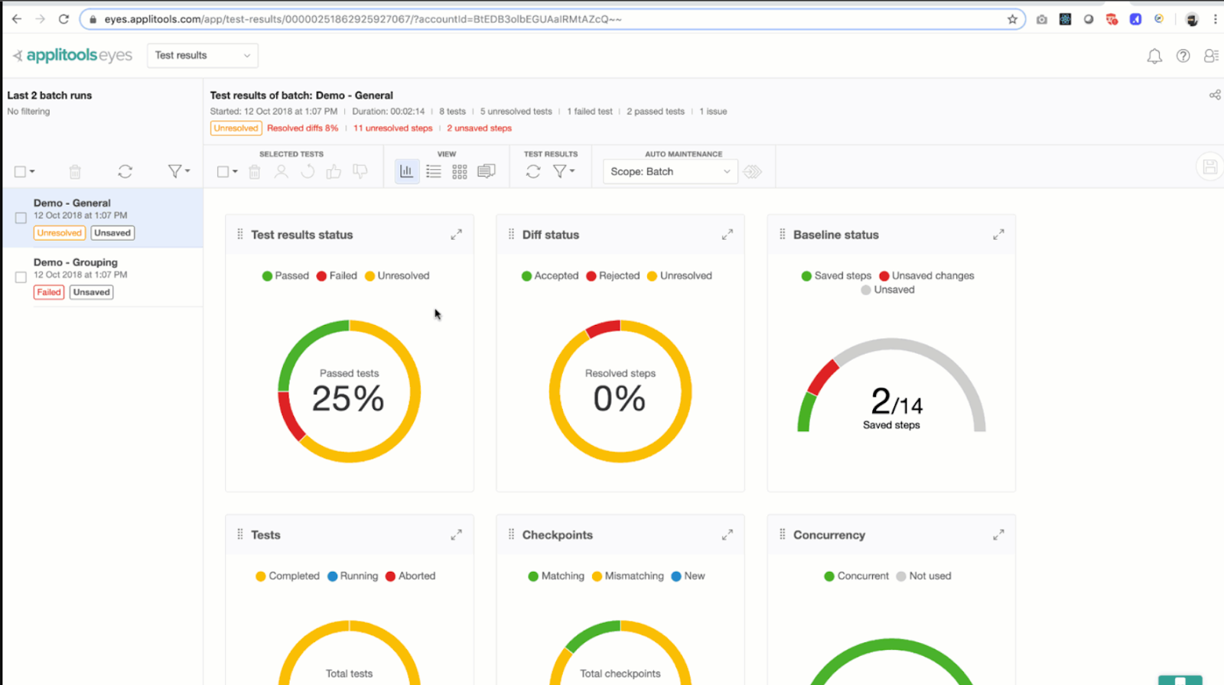Delete selected tests with trash icon

point(255,172)
